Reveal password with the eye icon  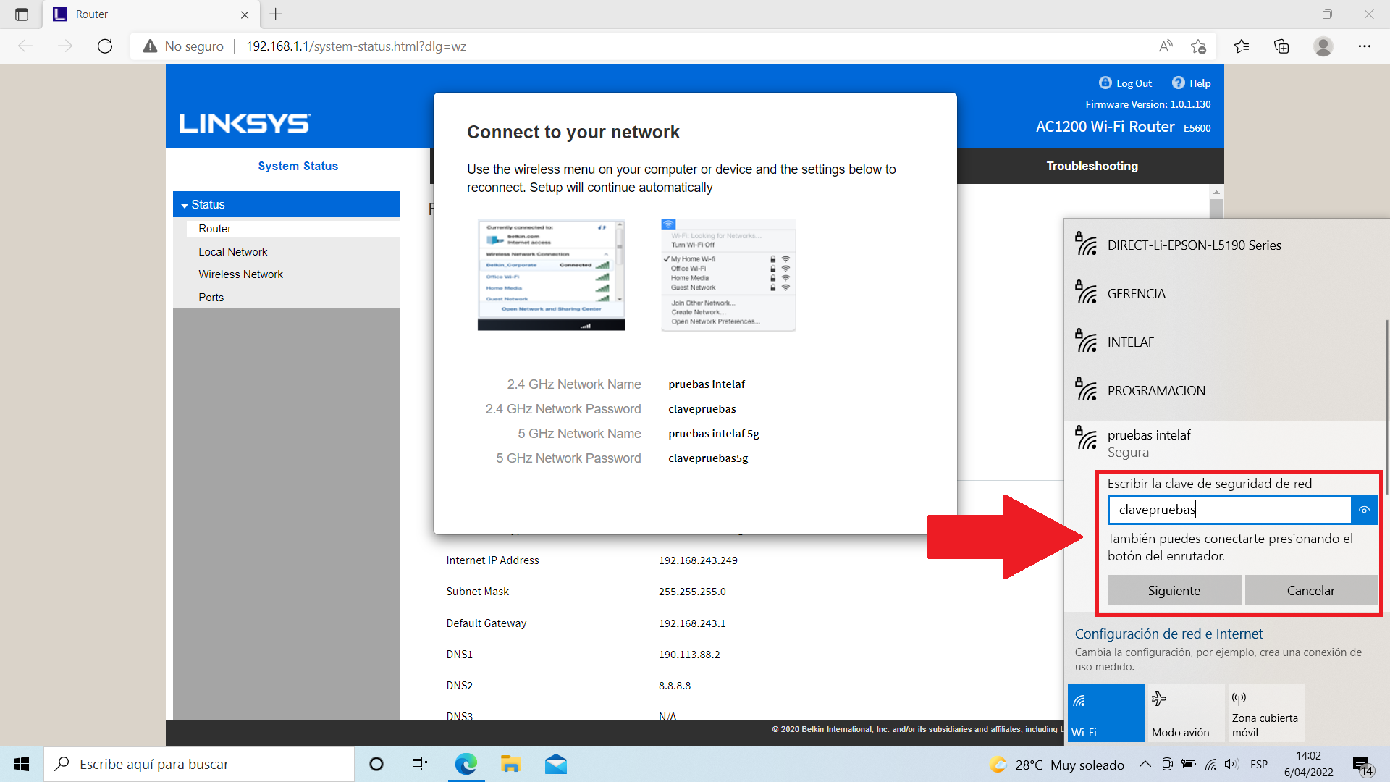(1364, 510)
